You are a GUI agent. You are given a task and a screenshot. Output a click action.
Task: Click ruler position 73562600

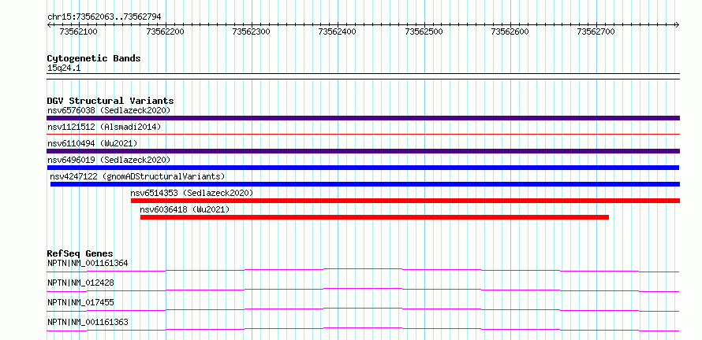pos(510,31)
